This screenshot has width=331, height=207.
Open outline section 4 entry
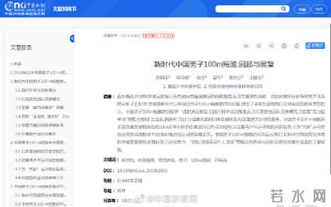click(x=38, y=142)
